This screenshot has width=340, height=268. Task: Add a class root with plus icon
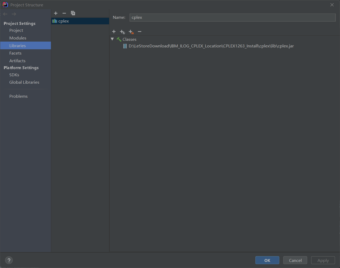(114, 32)
